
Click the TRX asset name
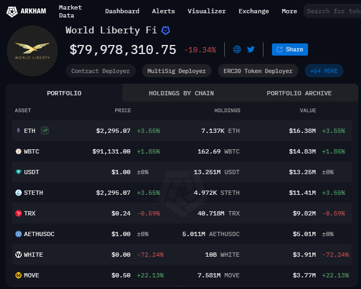(30, 213)
